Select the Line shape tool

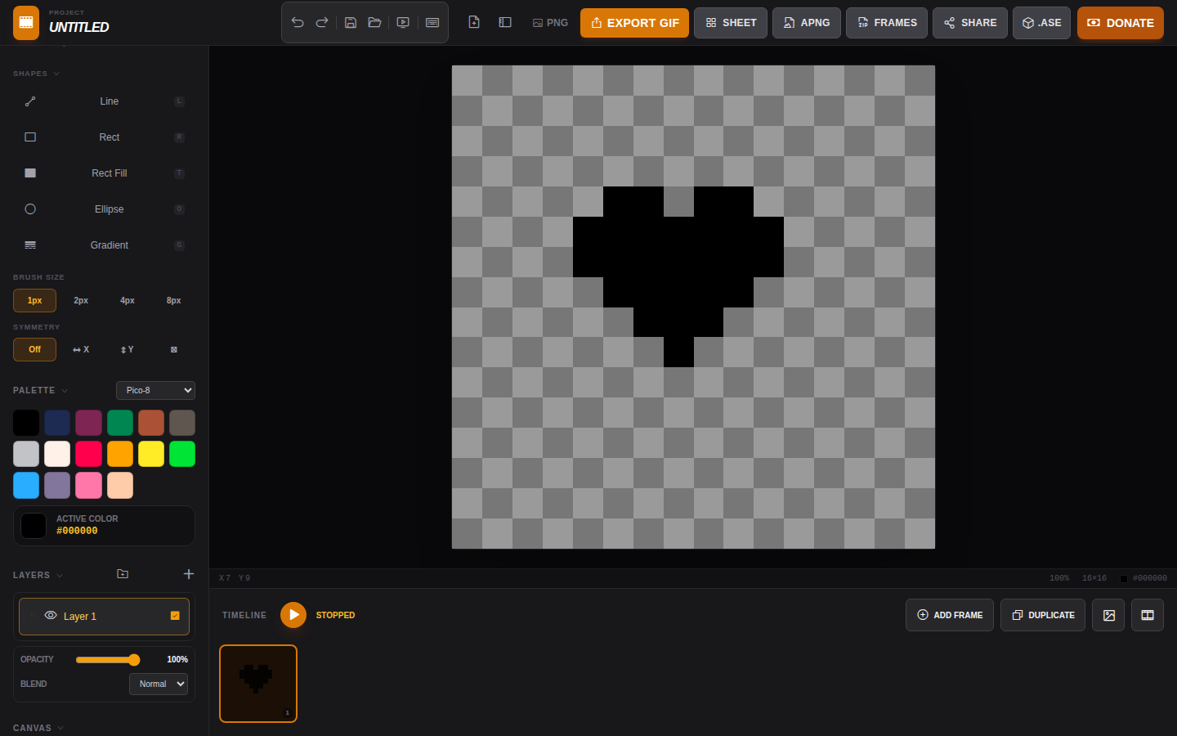104,101
